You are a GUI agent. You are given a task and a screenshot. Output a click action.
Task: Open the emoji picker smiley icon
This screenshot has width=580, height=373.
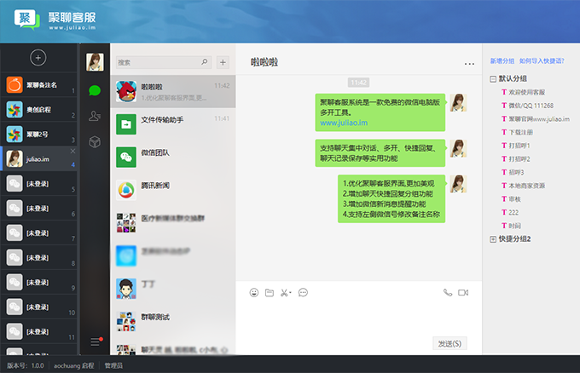coord(254,292)
